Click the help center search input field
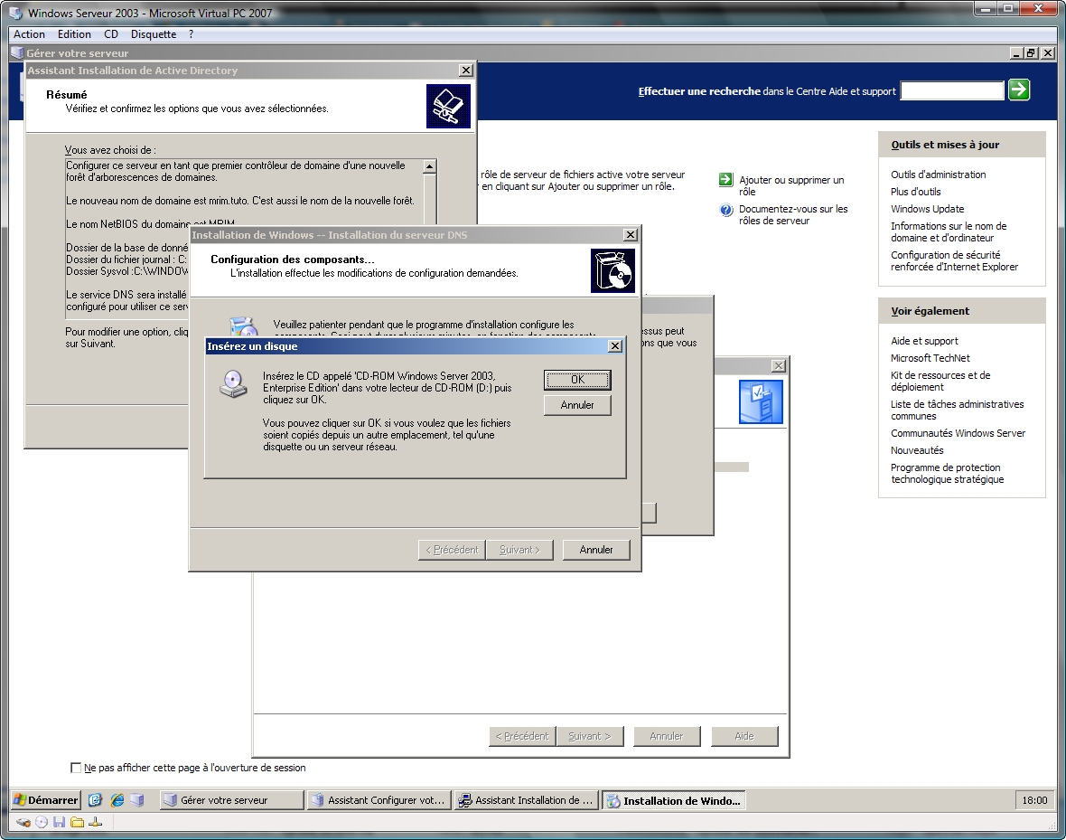 [x=952, y=90]
